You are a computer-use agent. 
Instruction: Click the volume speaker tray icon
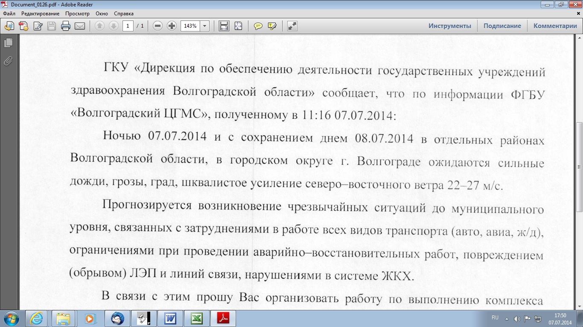[517, 318]
